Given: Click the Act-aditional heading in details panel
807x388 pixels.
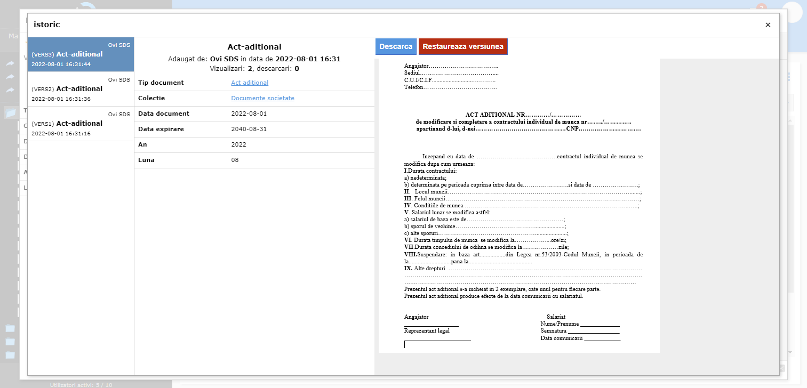Looking at the screenshot, I should click(254, 47).
